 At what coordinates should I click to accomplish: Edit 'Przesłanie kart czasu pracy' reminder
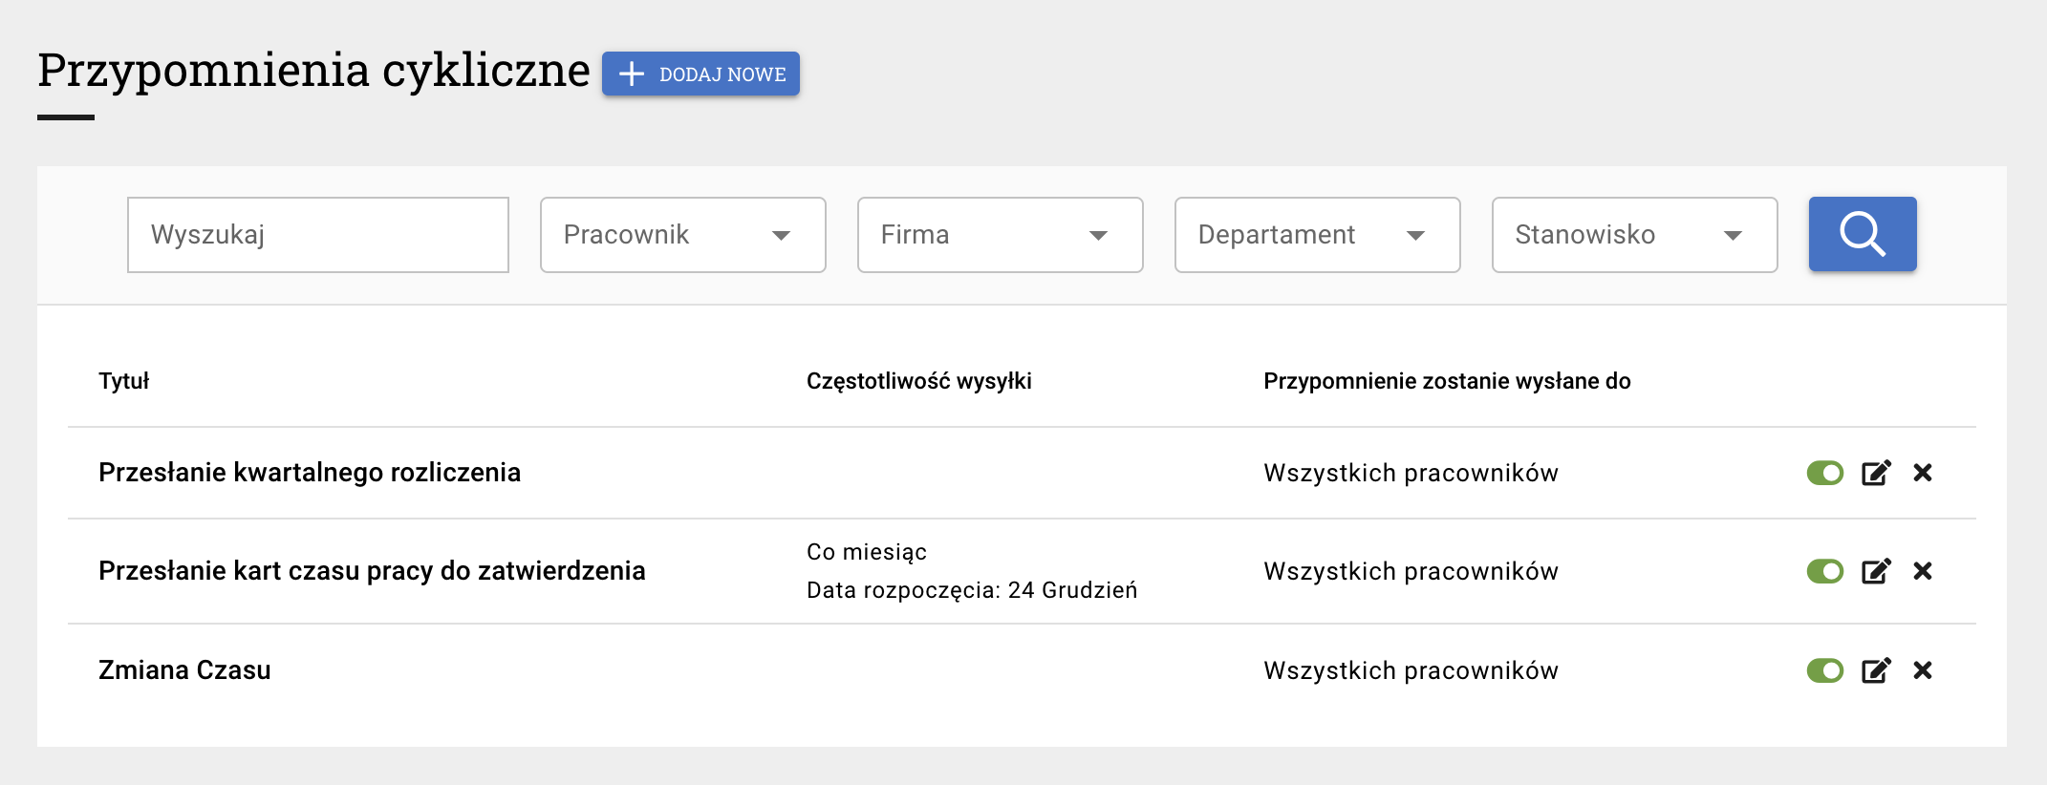[1876, 571]
